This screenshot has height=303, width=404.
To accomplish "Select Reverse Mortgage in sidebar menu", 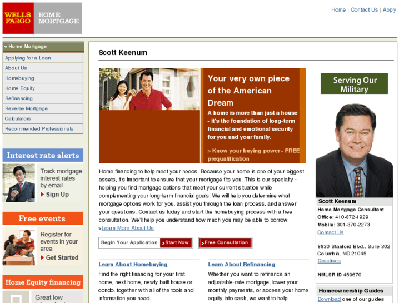I will tap(43, 108).
